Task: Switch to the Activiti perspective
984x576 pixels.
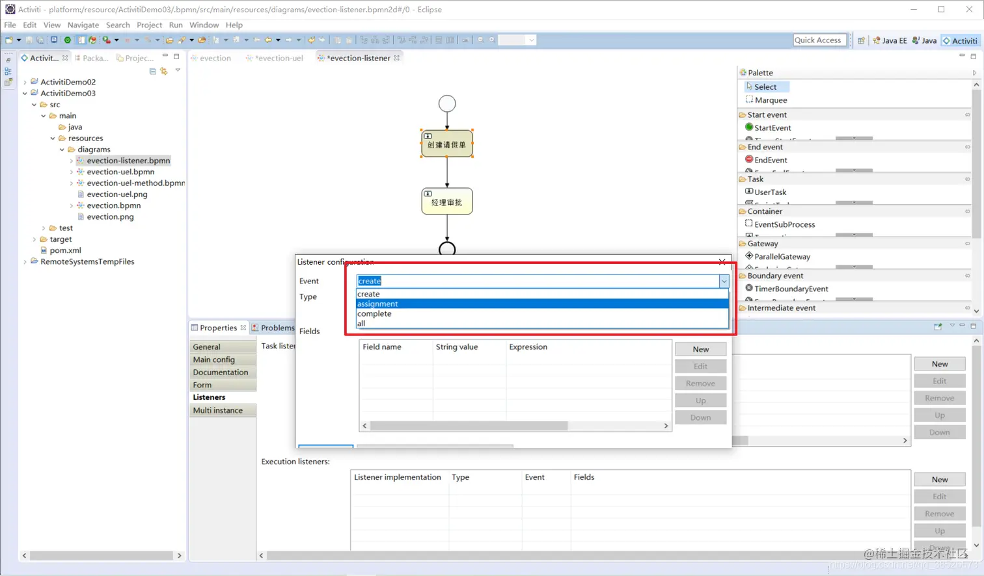Action: [x=960, y=40]
